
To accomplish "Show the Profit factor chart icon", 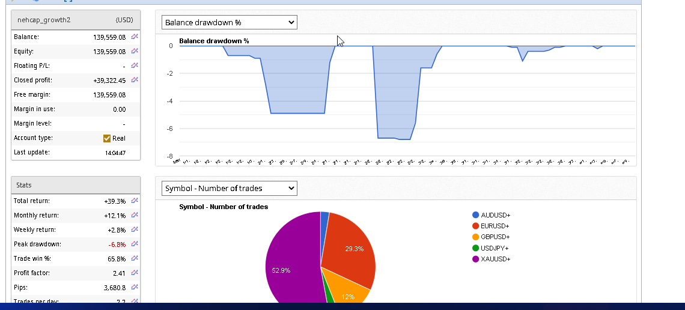I will [x=135, y=273].
